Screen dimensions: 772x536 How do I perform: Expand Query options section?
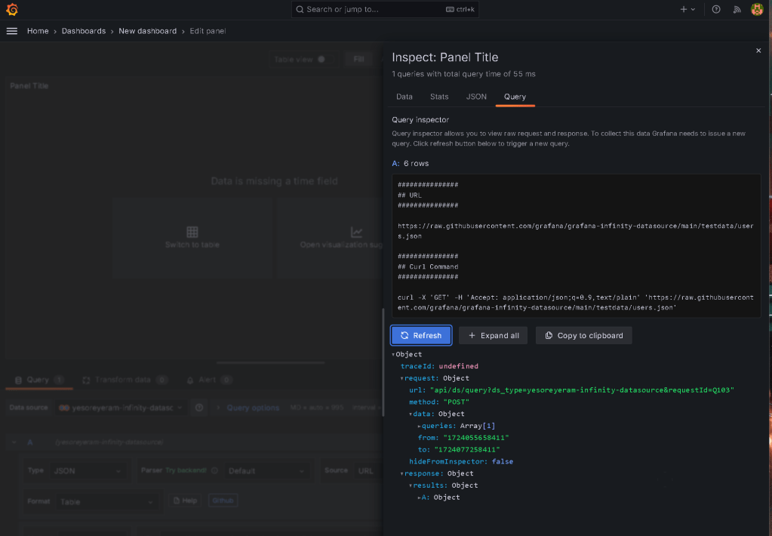253,408
